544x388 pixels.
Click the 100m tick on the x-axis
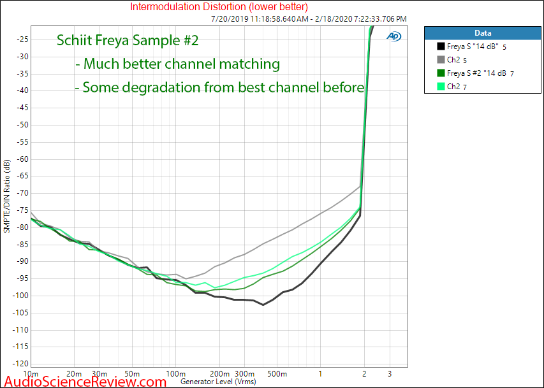click(x=175, y=374)
